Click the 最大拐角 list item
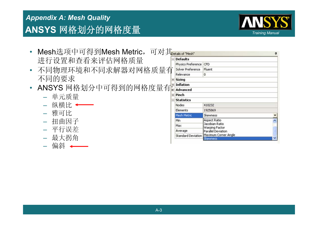The height and width of the screenshot is (225, 318). point(65,138)
